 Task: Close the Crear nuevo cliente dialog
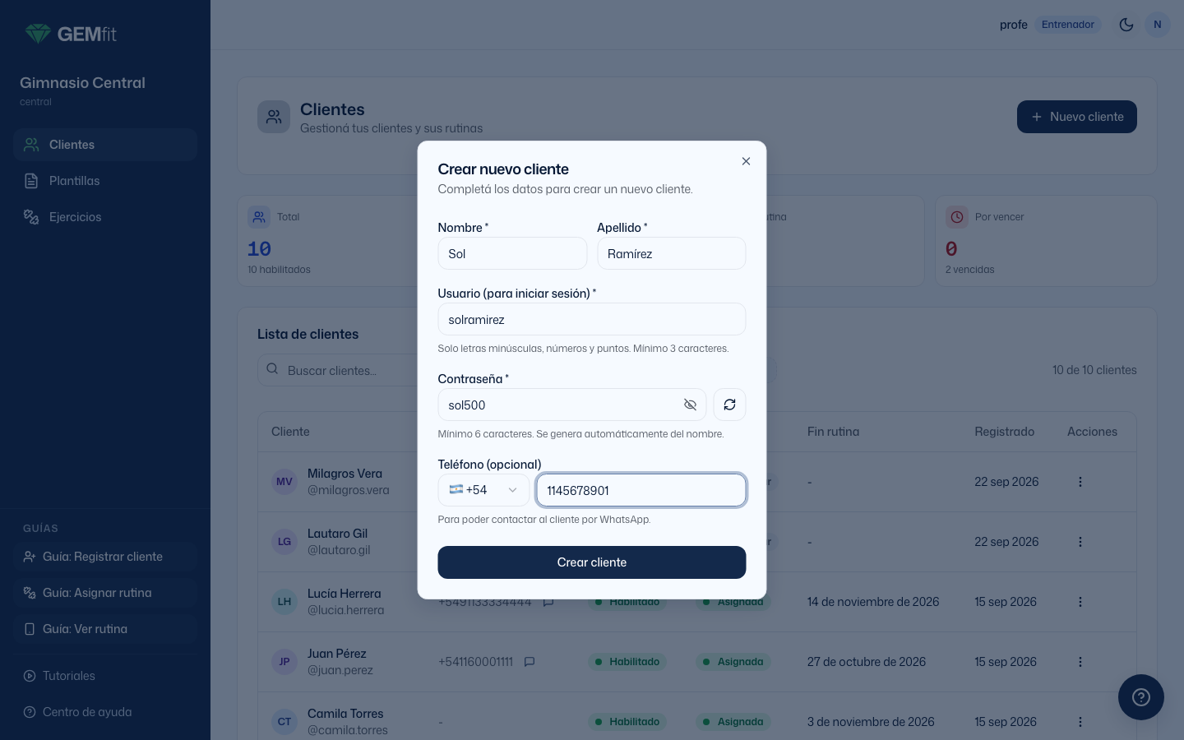746,161
